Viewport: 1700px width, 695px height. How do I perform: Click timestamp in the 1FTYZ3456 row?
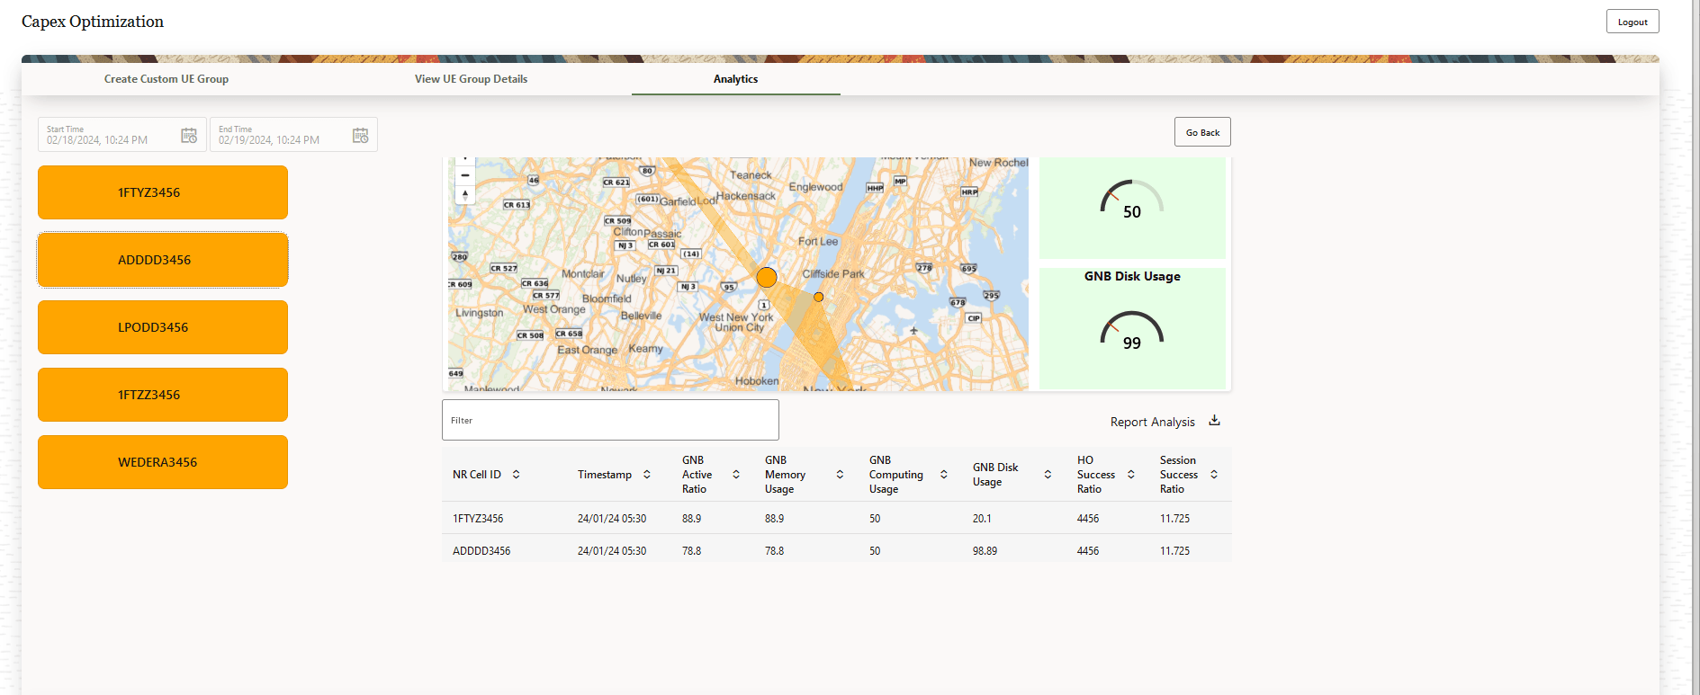click(612, 519)
